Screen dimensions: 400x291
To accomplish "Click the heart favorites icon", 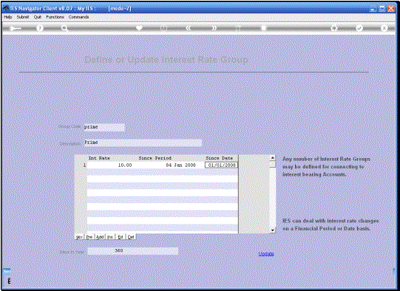I will pos(139,28).
